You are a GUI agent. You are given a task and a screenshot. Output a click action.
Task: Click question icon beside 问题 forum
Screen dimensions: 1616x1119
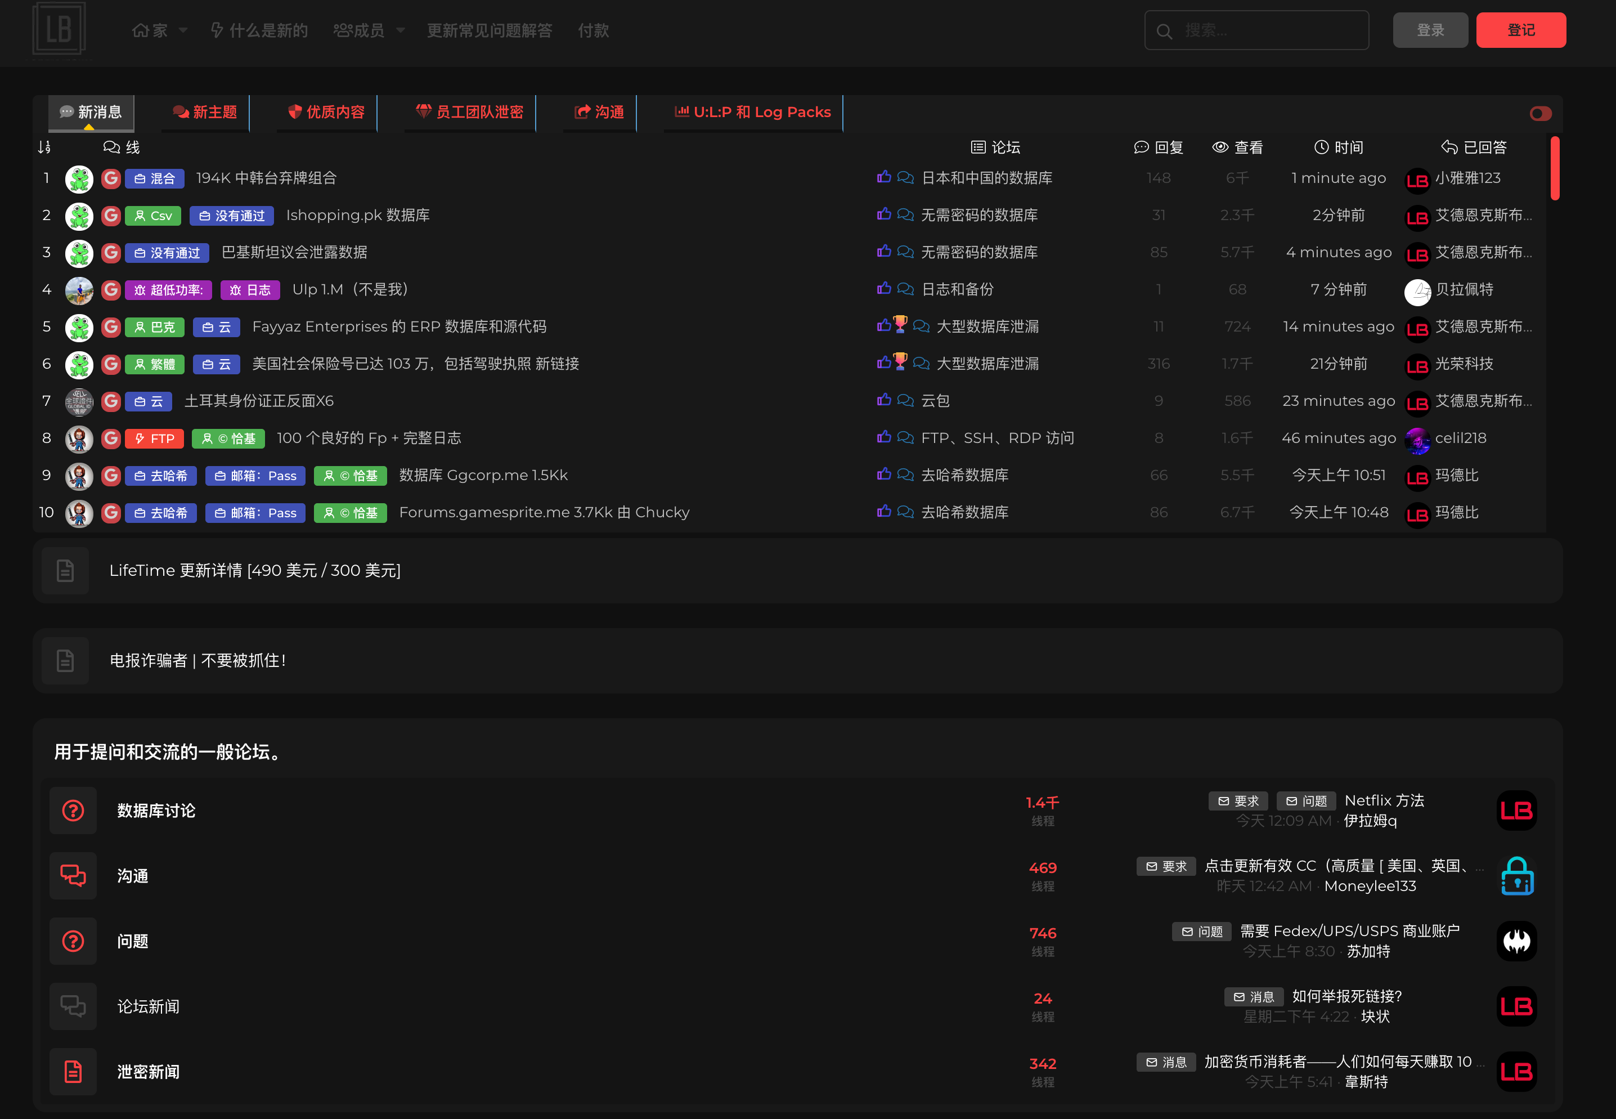pos(73,941)
